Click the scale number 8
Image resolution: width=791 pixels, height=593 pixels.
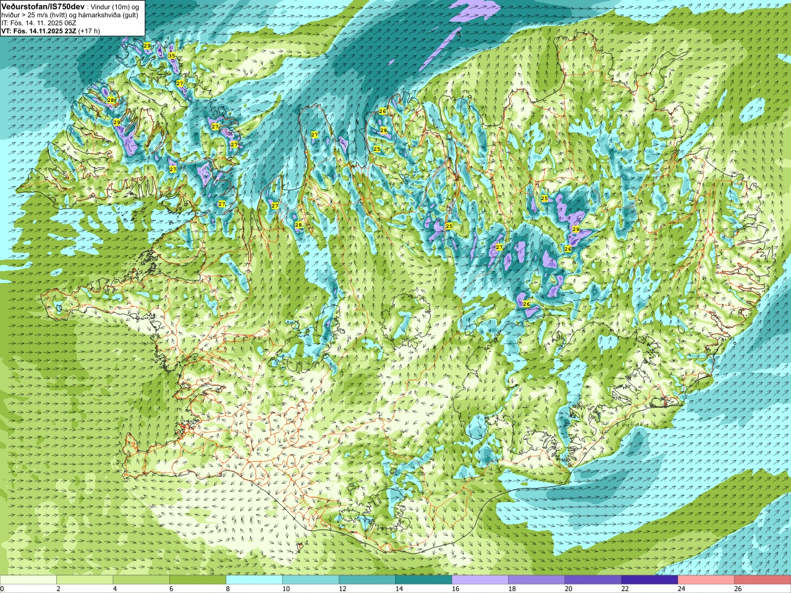click(228, 589)
